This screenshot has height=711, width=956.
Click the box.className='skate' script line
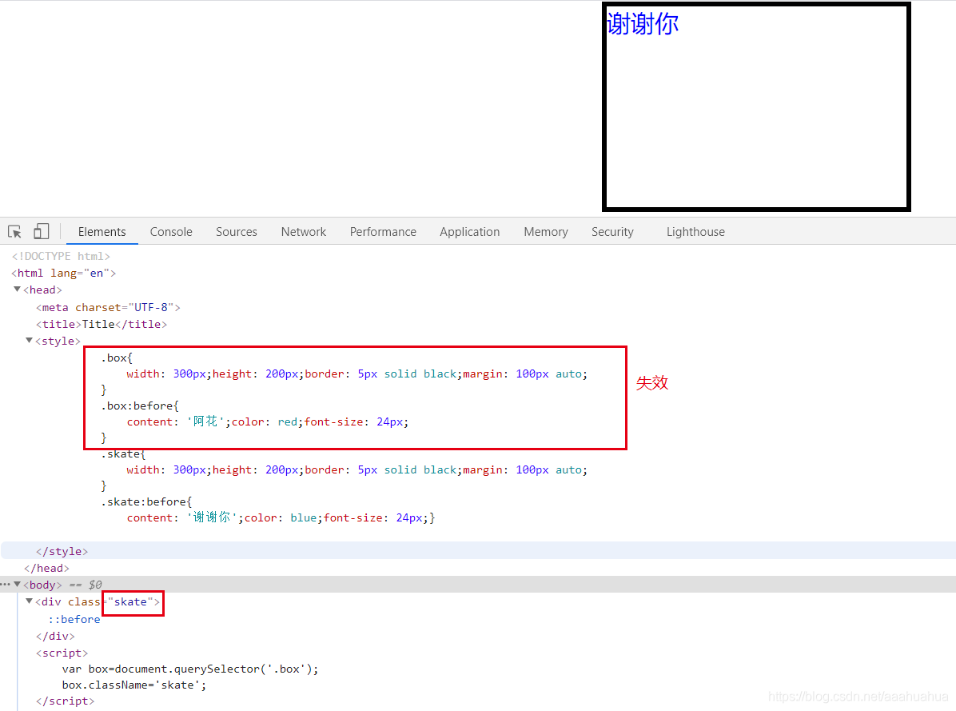click(134, 685)
